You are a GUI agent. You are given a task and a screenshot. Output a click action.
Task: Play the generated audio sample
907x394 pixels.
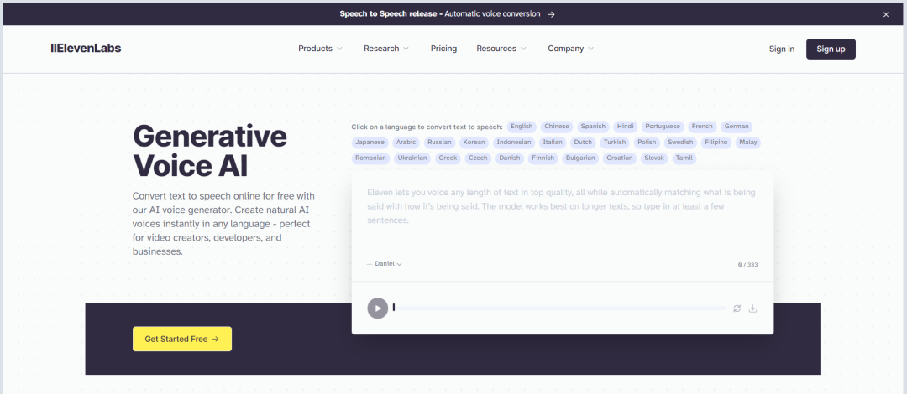[378, 308]
